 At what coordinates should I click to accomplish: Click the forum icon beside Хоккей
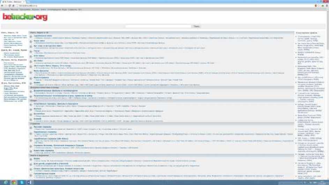[x=31, y=120]
